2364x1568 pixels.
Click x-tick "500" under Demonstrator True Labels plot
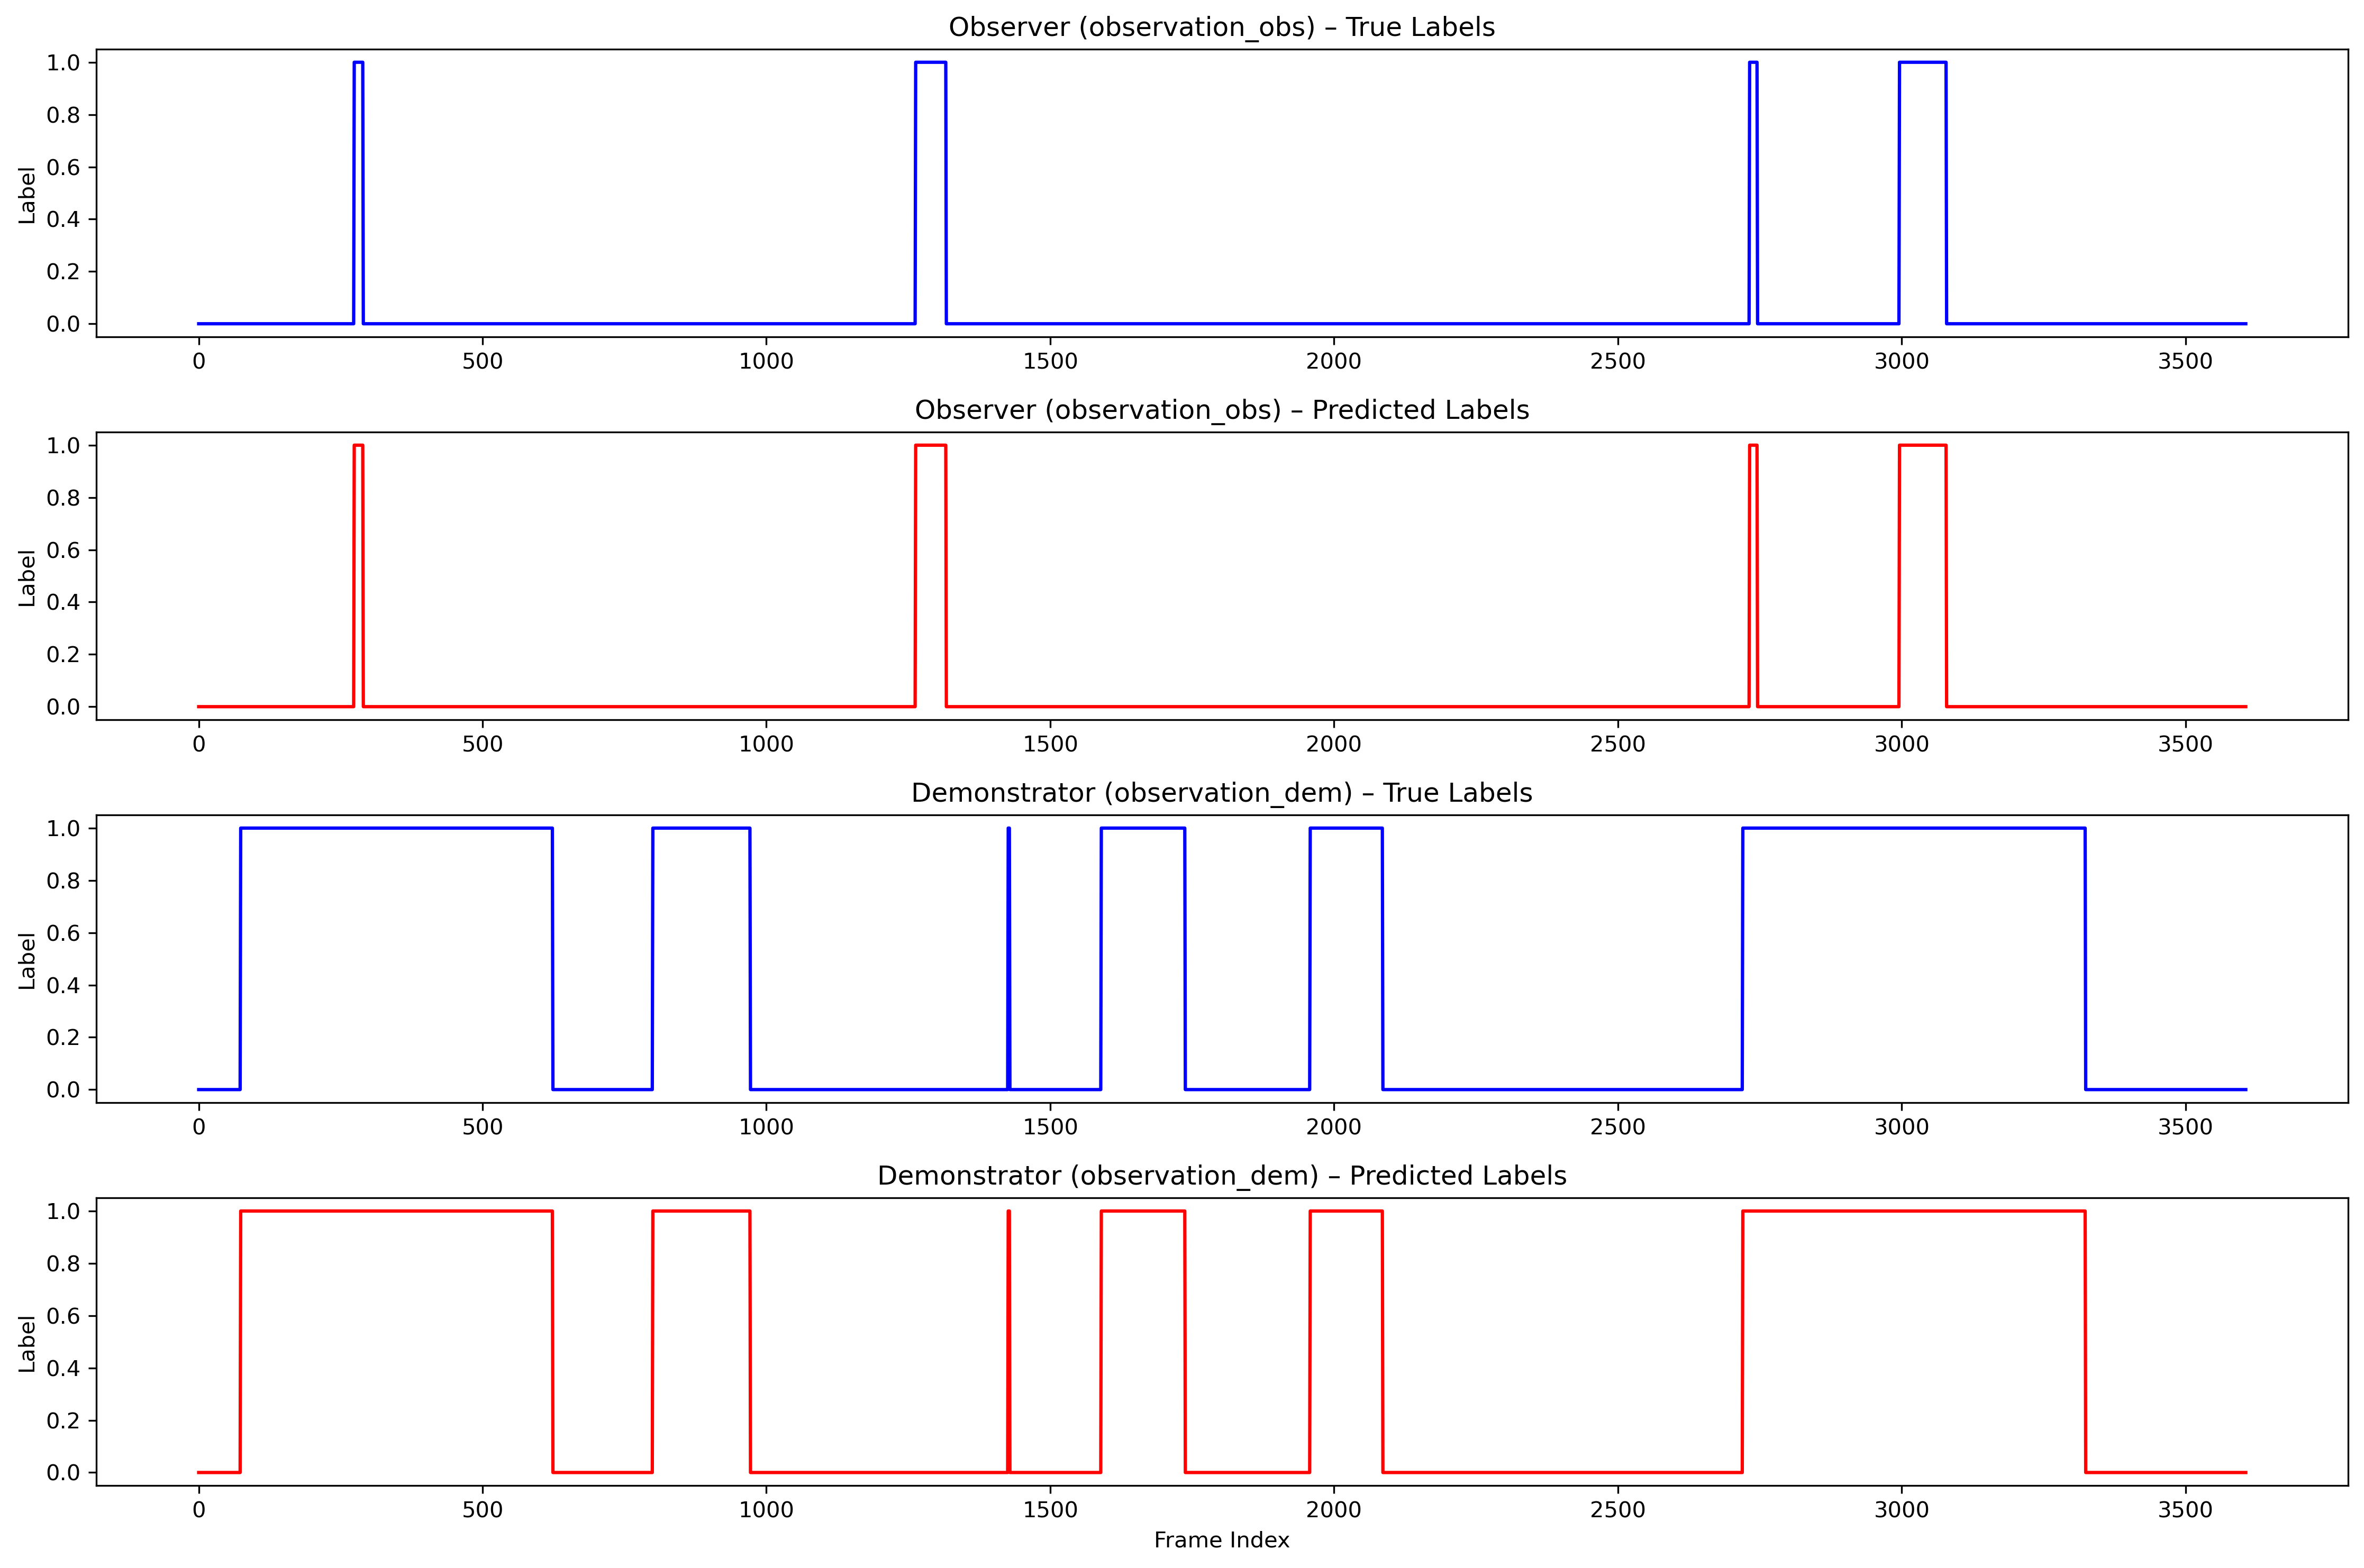482,1127
